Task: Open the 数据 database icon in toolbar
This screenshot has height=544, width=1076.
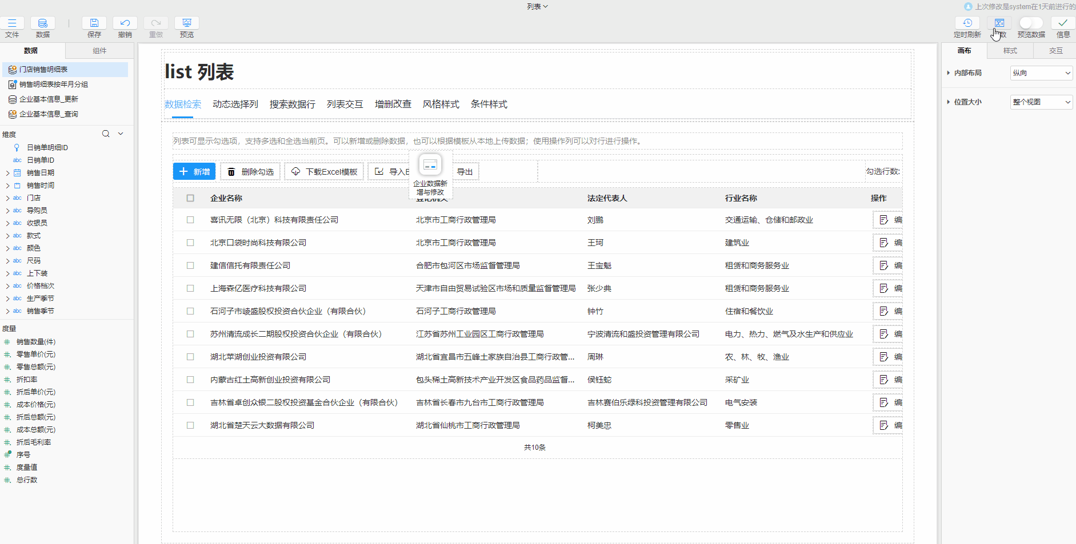Action: (x=43, y=23)
